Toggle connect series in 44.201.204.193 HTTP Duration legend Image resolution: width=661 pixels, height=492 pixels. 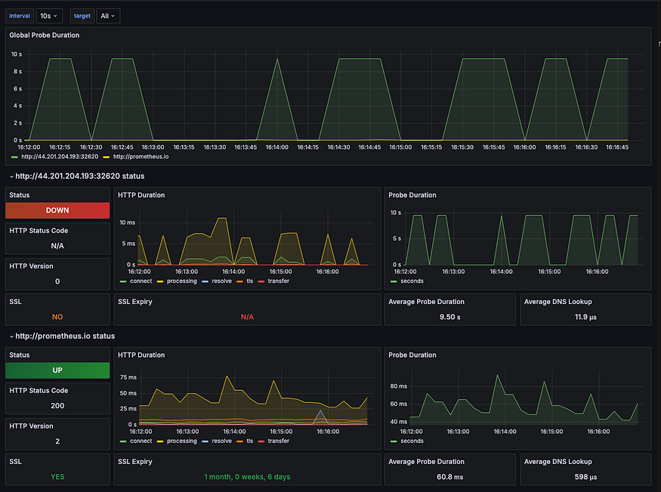tap(141, 281)
